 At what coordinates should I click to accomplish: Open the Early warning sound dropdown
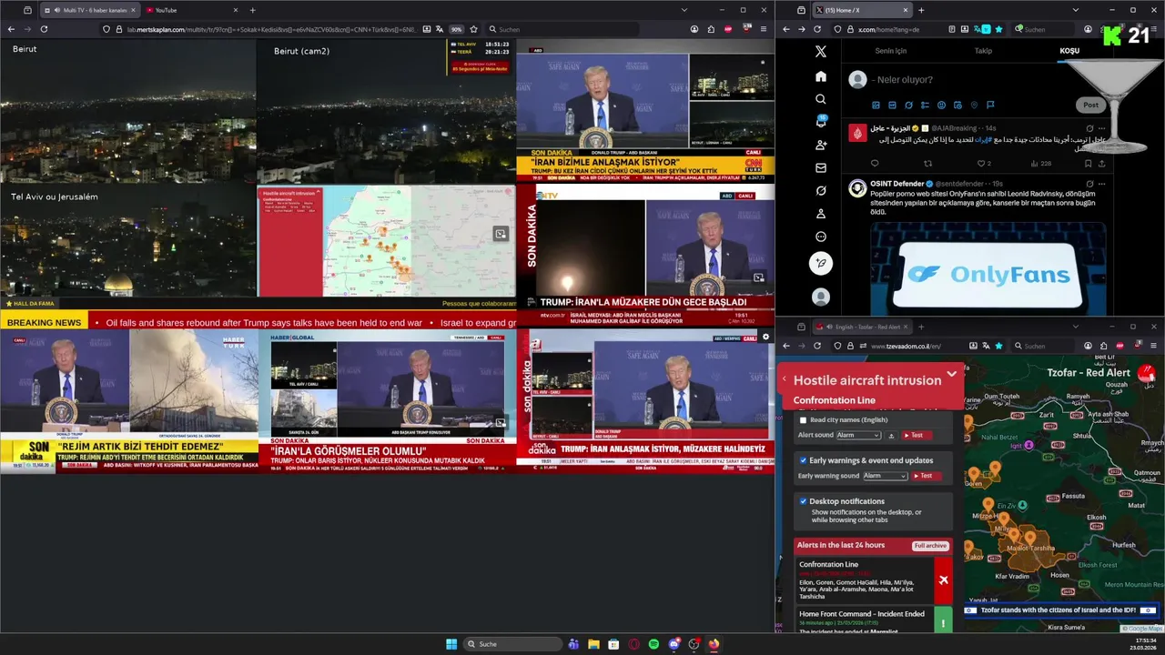886,476
